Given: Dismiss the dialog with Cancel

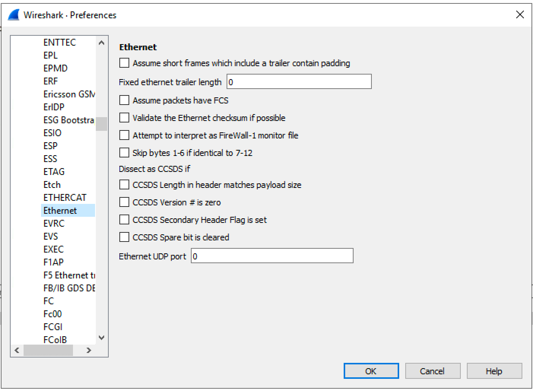Looking at the screenshot, I should pyautogui.click(x=433, y=371).
